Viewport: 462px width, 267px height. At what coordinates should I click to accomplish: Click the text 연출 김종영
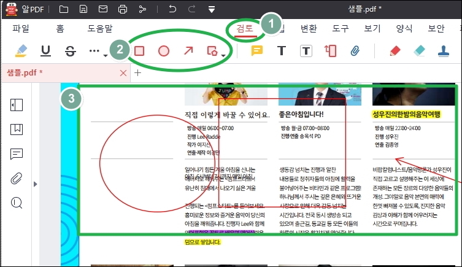(x=387, y=145)
